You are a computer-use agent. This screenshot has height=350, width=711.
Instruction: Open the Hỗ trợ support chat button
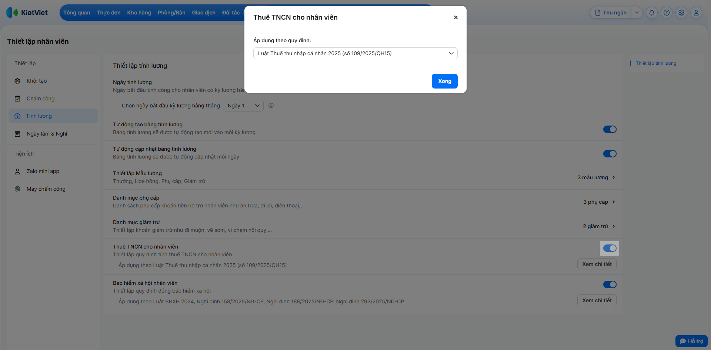(x=691, y=341)
